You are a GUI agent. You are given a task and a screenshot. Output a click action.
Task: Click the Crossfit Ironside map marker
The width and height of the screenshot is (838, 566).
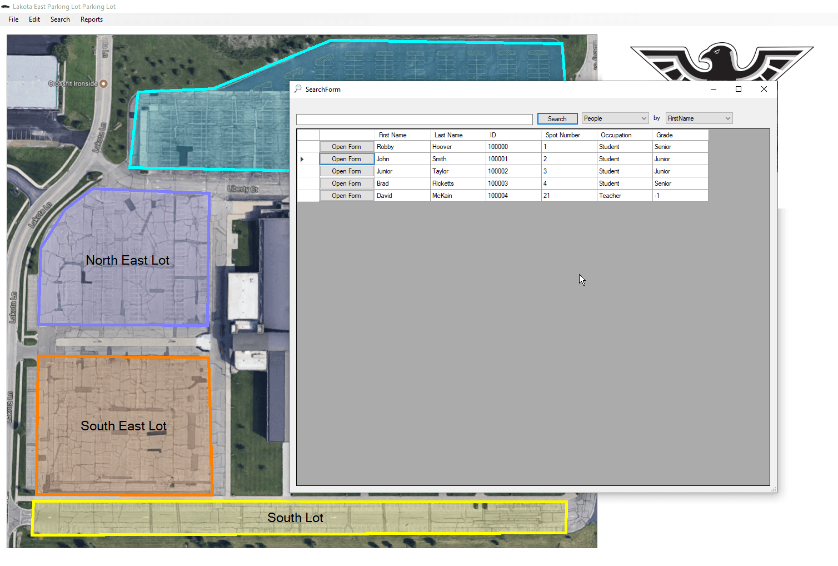[x=103, y=83]
